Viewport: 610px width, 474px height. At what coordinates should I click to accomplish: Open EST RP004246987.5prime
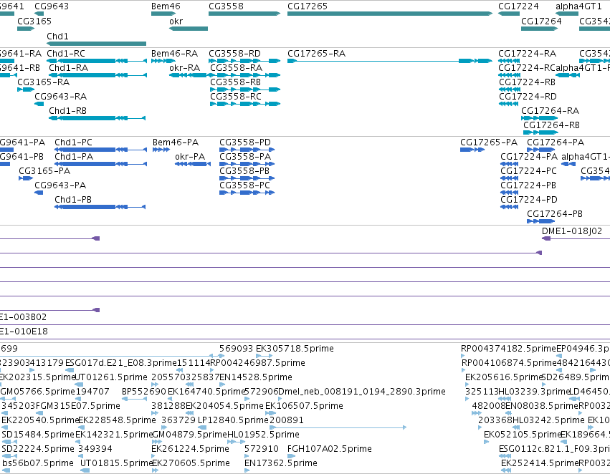pyautogui.click(x=257, y=363)
